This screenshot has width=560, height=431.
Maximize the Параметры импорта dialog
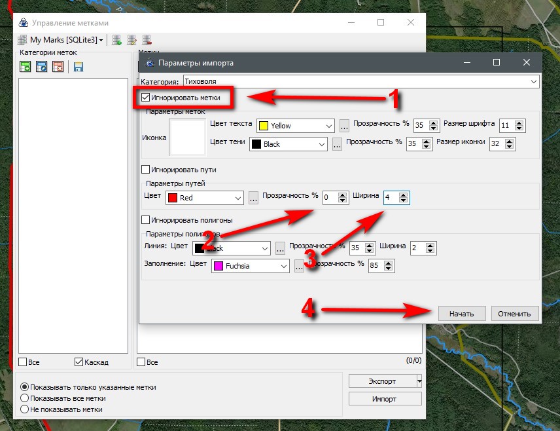(x=497, y=62)
